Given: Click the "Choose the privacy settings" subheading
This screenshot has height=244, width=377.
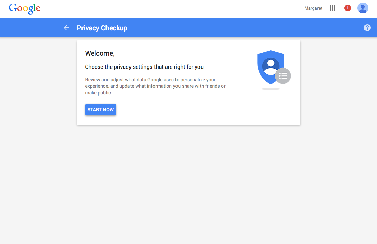Looking at the screenshot, I should coord(144,67).
